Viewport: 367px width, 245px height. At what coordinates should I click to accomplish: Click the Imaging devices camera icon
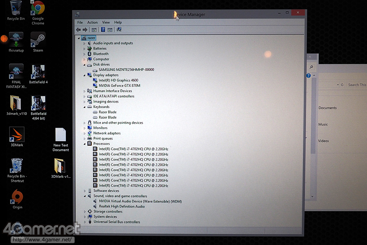(89, 102)
